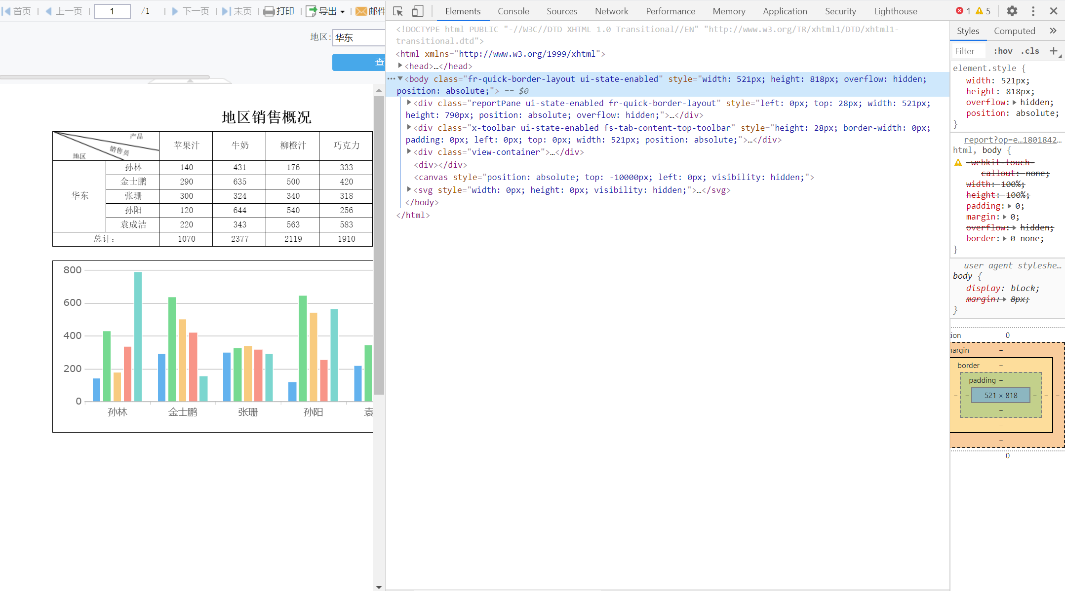Expand the reportPane div node
This screenshot has width=1065, height=591.
(409, 103)
